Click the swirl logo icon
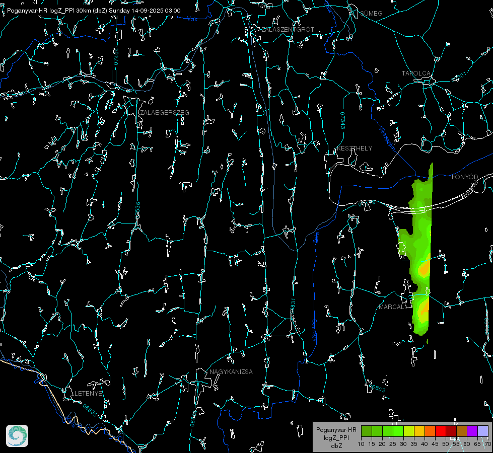The height and width of the screenshot is (453, 493). coord(17,436)
